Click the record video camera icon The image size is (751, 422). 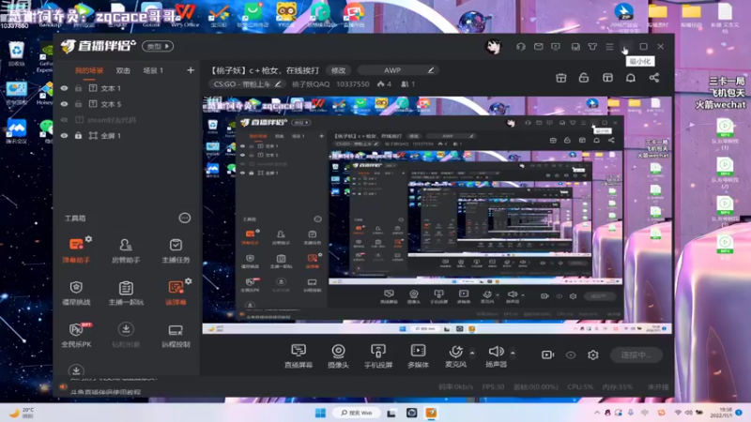click(547, 355)
